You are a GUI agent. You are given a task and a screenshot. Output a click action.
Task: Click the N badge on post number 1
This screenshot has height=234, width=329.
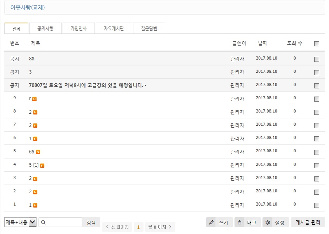(35, 205)
